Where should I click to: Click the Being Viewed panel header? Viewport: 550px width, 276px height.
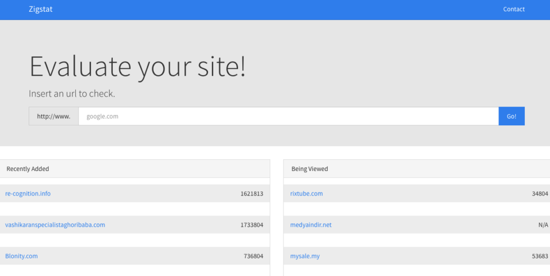(417, 169)
